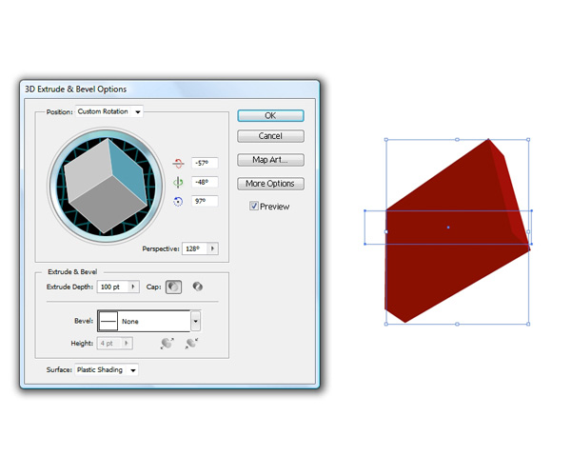Click the top-left bounding box handle

[x=386, y=140]
